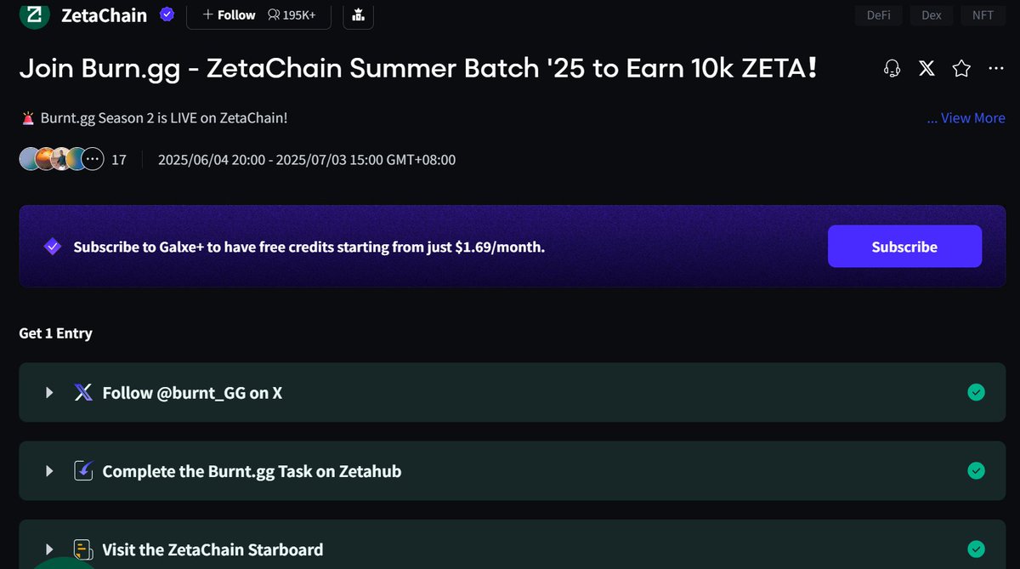The image size is (1020, 569).
Task: Click green checkmark on Follow @burnt_GG task
Action: (977, 392)
